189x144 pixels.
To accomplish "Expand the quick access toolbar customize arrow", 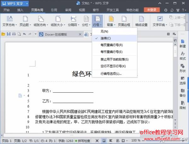I will [35, 34].
